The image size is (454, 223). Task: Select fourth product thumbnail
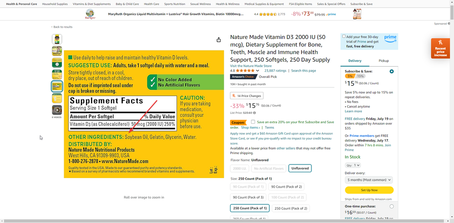click(57, 75)
